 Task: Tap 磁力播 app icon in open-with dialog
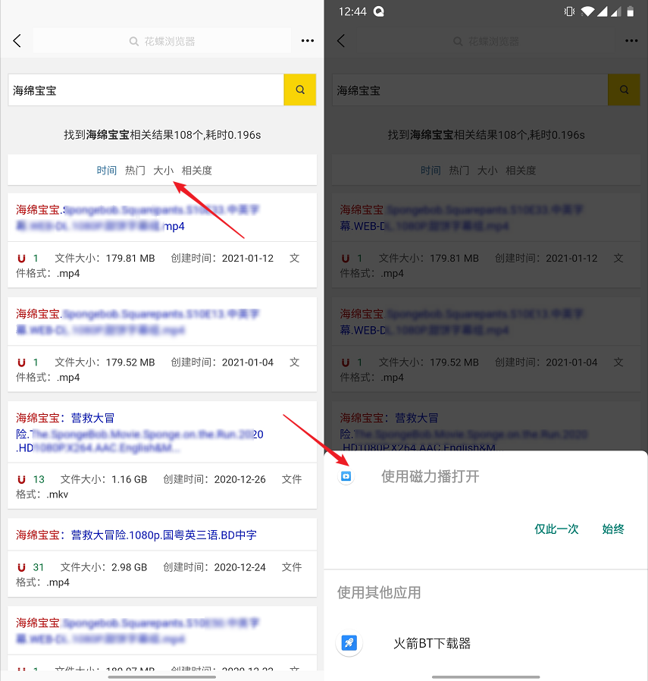point(346,476)
